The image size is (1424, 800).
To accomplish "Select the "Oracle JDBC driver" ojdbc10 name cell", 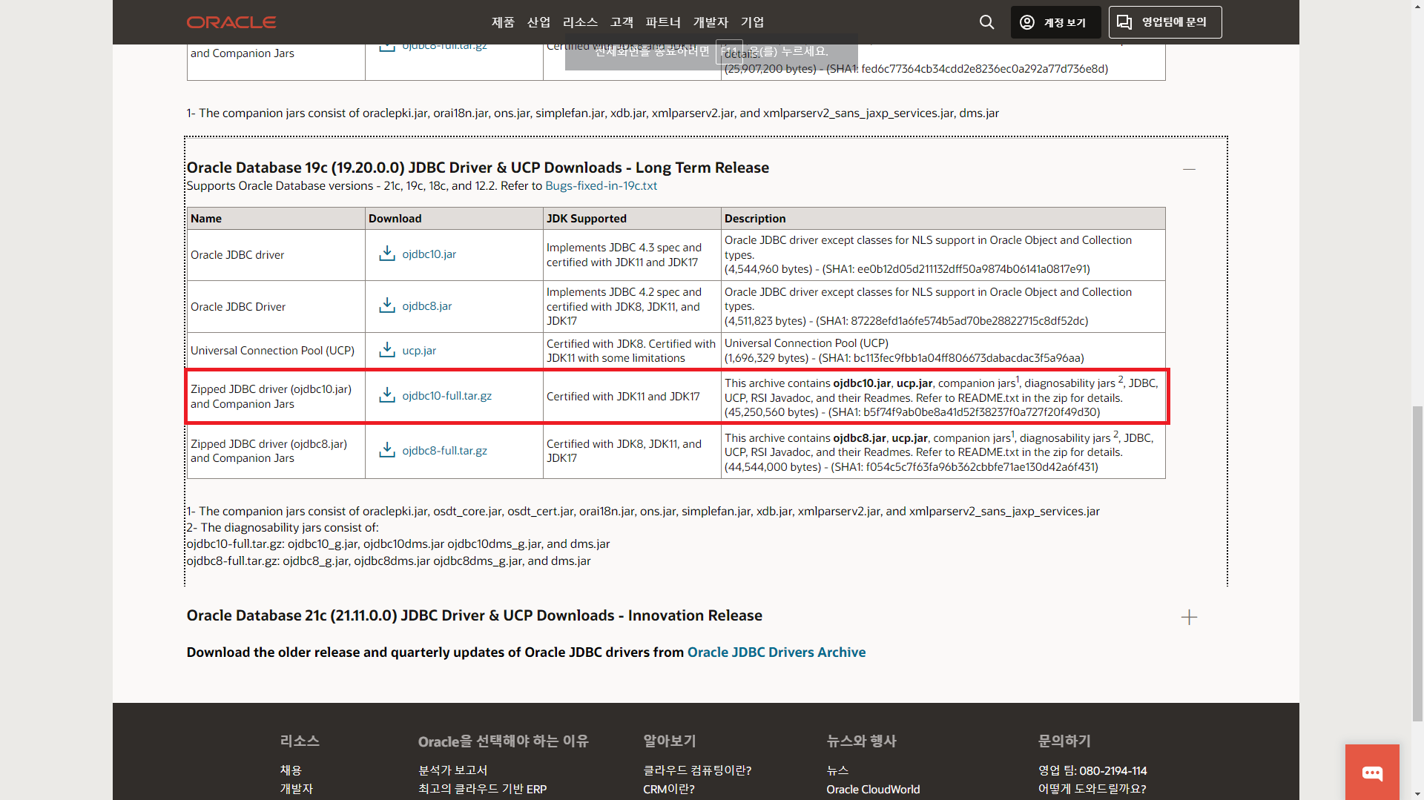I will (x=276, y=255).
